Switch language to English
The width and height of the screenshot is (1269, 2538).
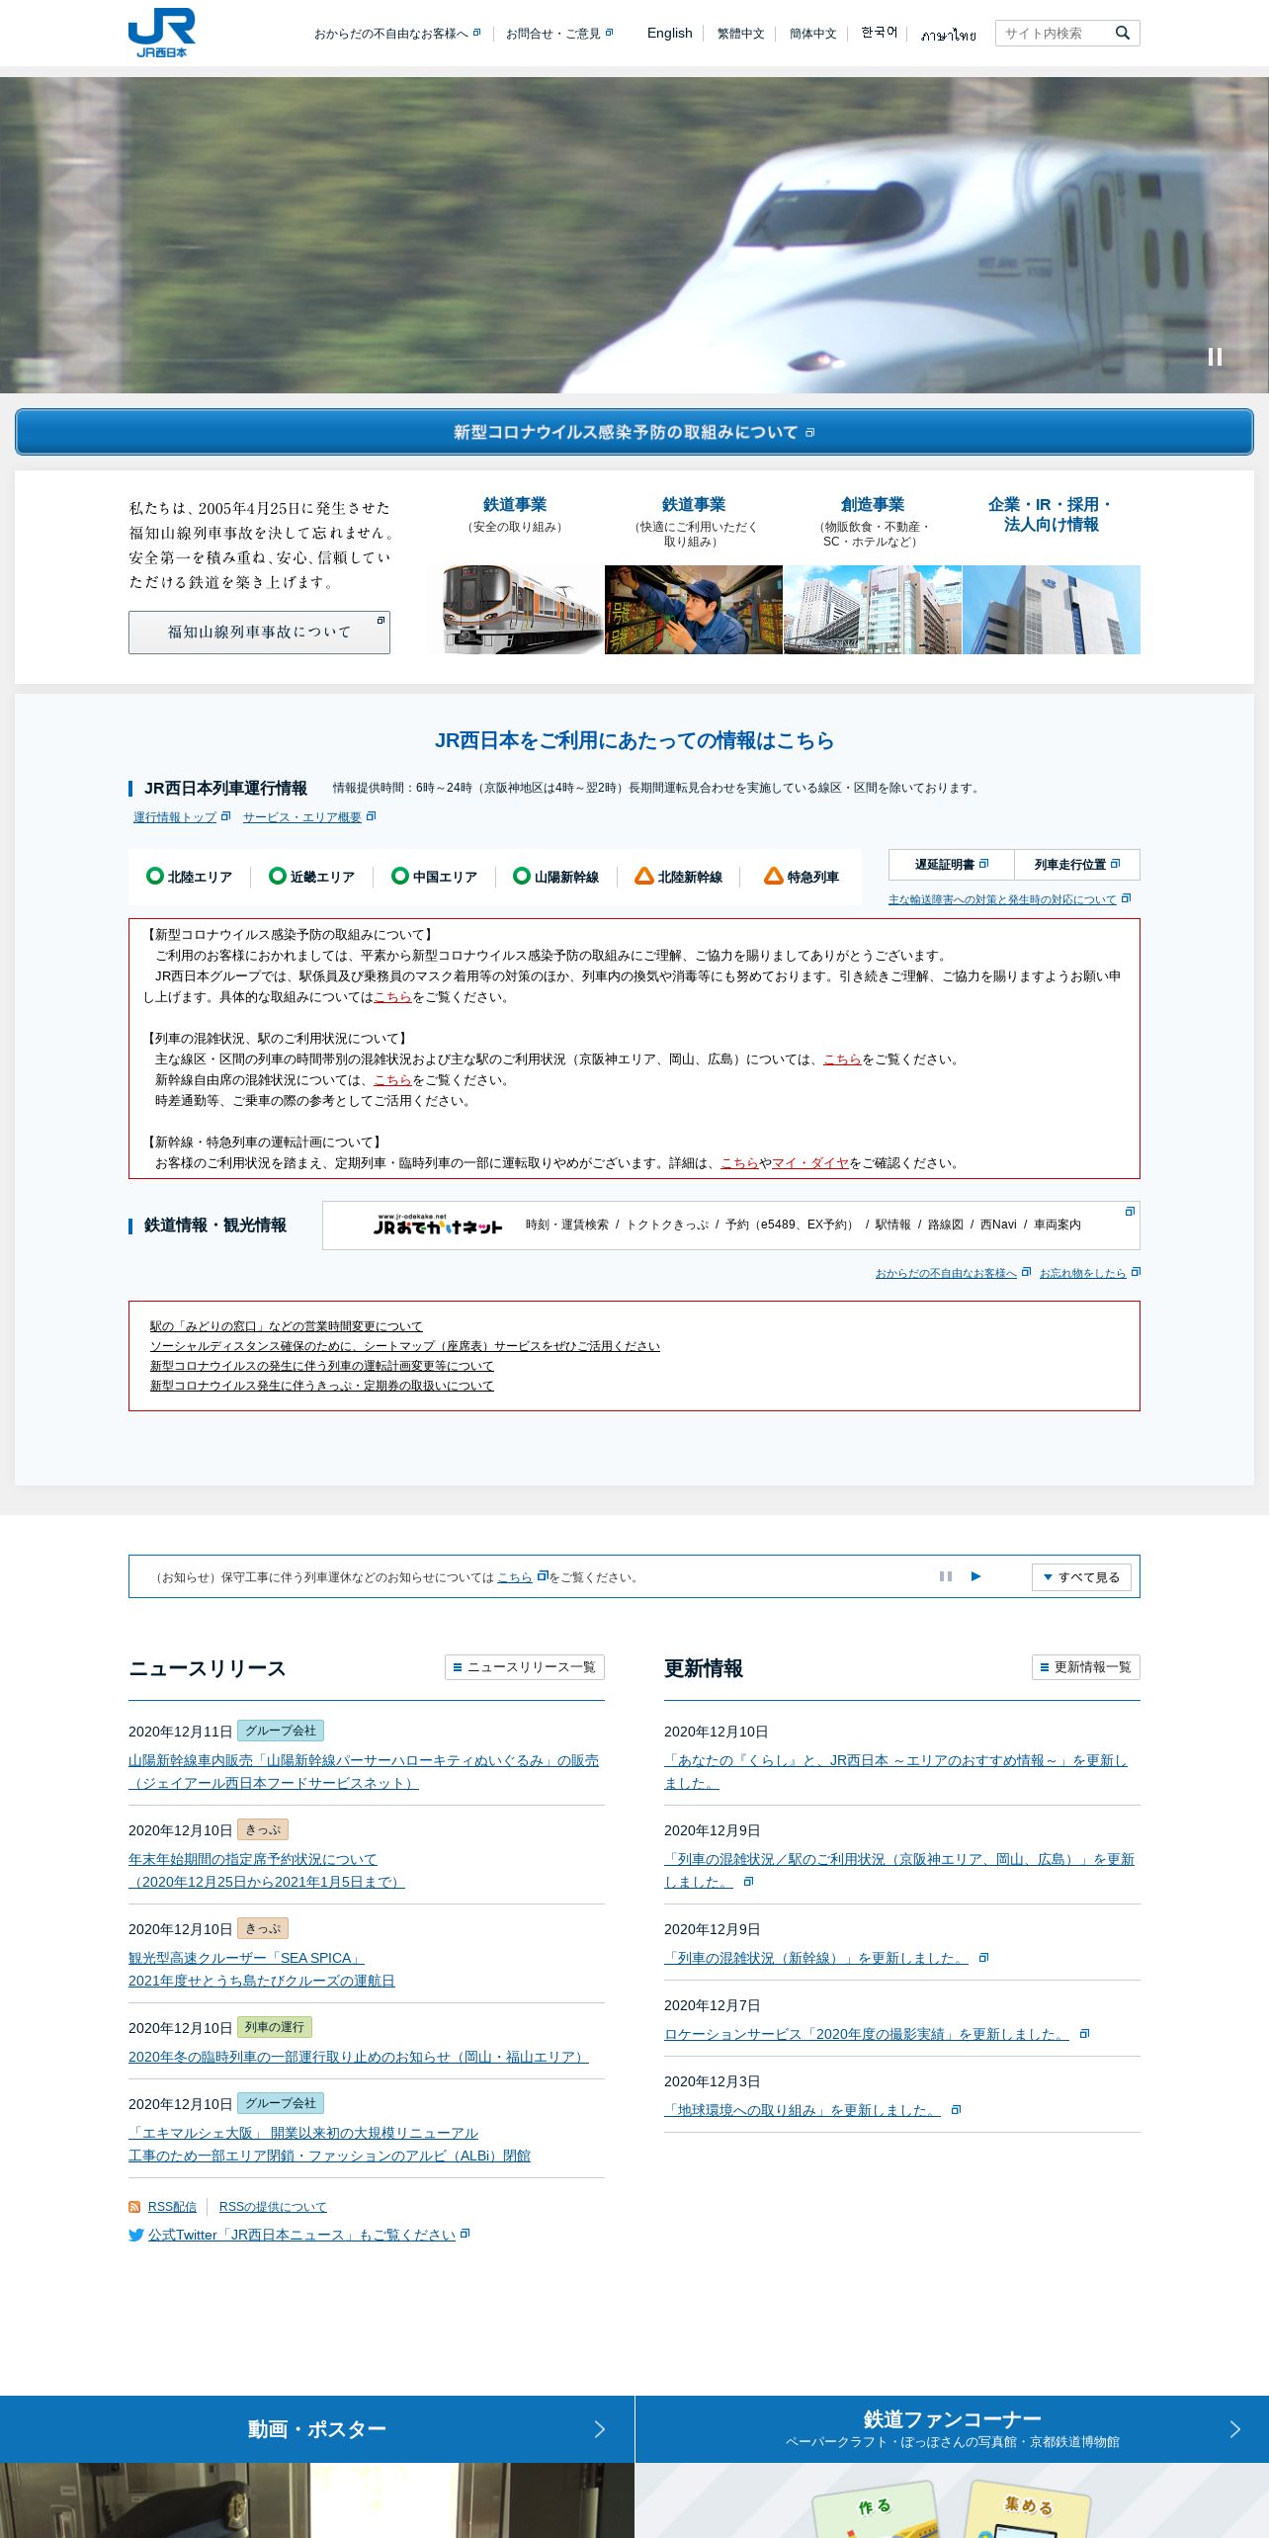[670, 34]
